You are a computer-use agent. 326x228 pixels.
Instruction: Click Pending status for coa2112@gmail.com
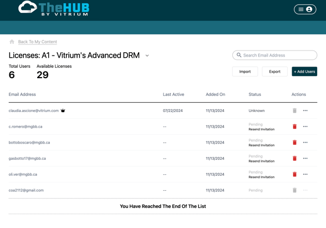coord(256,190)
